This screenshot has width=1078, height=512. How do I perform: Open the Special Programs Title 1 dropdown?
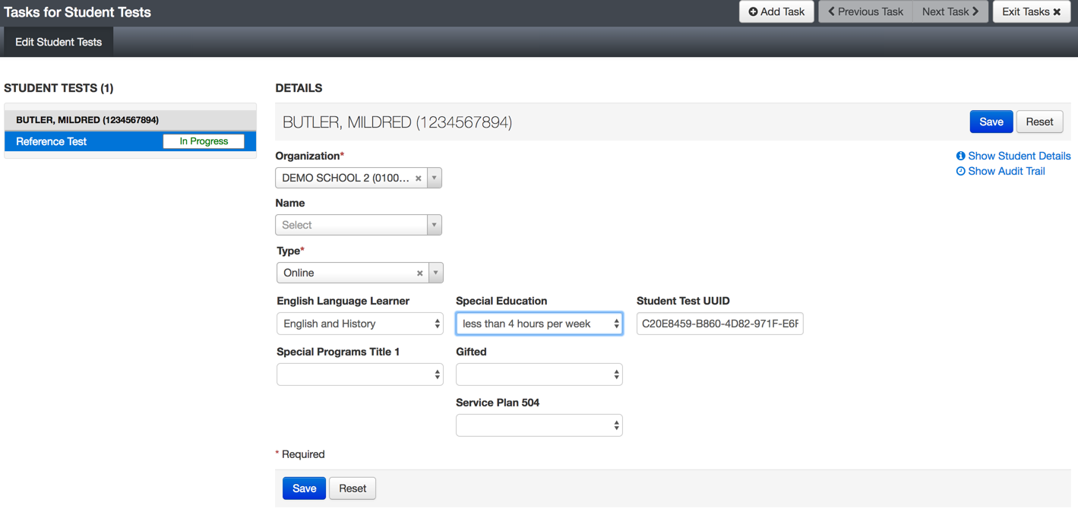359,375
